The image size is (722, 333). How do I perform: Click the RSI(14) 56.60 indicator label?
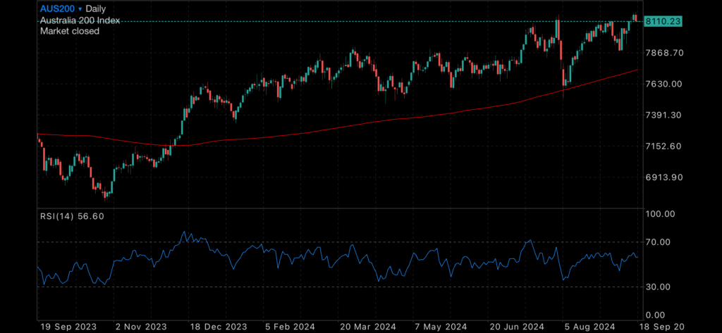click(73, 216)
